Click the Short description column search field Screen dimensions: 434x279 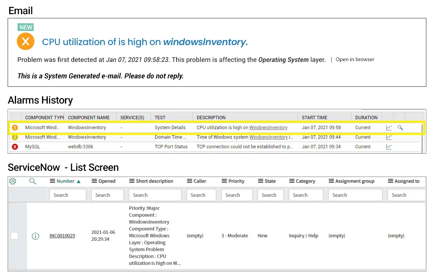click(155, 195)
